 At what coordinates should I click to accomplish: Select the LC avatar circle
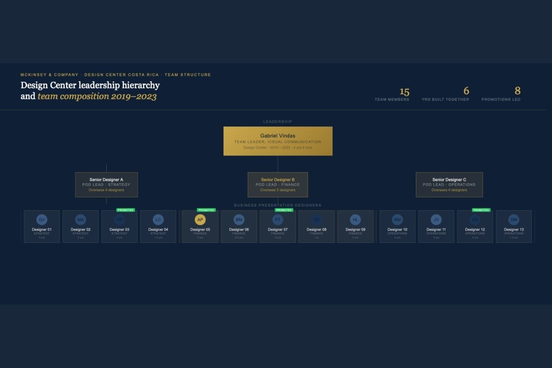click(158, 220)
